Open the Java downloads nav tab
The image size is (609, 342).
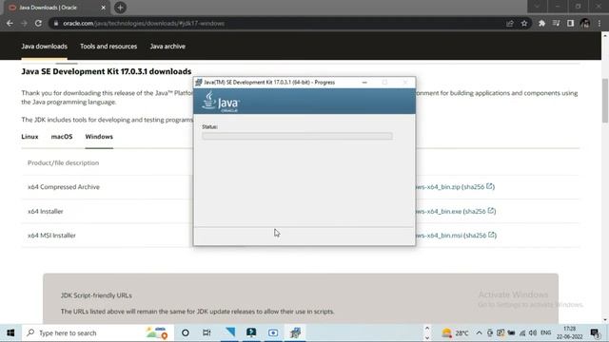[x=45, y=47]
